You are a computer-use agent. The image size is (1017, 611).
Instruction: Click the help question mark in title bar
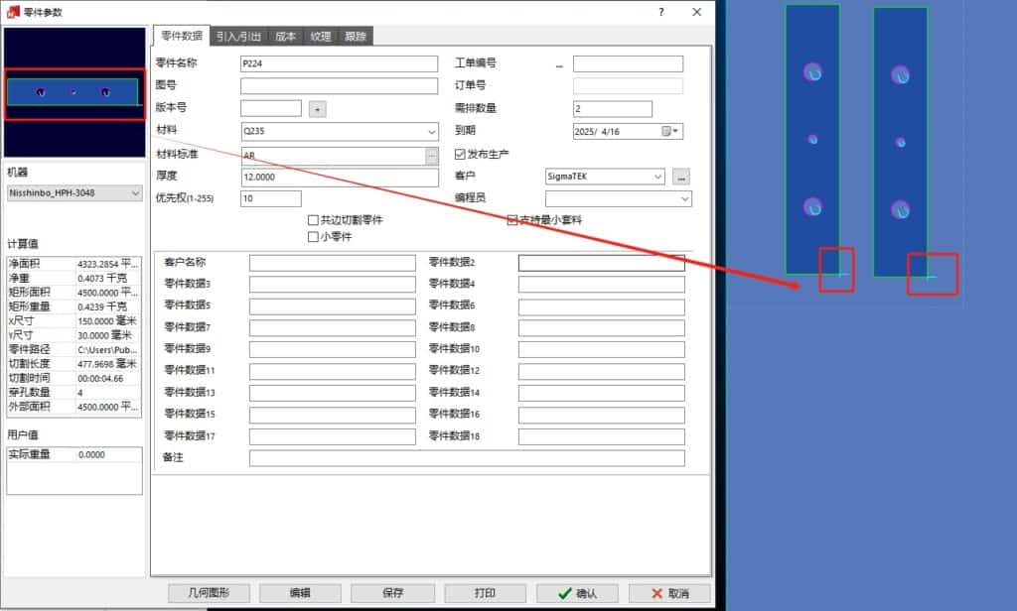(x=661, y=11)
